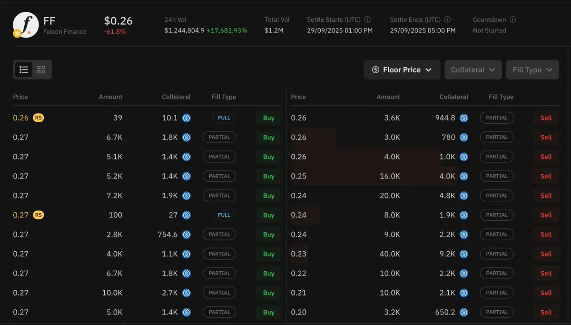Click collateral coin icon beside 10.1
Image resolution: width=571 pixels, height=325 pixels.
point(187,118)
